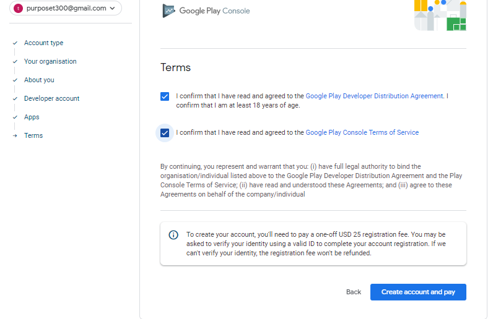
Task: Click the checkmark icon next to Your organisation
Action: click(15, 61)
